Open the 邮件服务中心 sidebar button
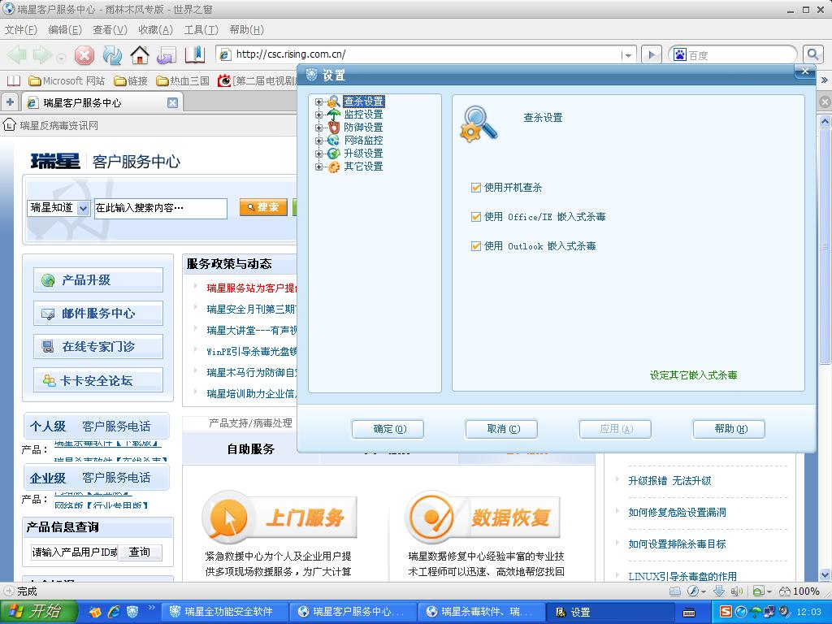This screenshot has width=832, height=624. 98,314
